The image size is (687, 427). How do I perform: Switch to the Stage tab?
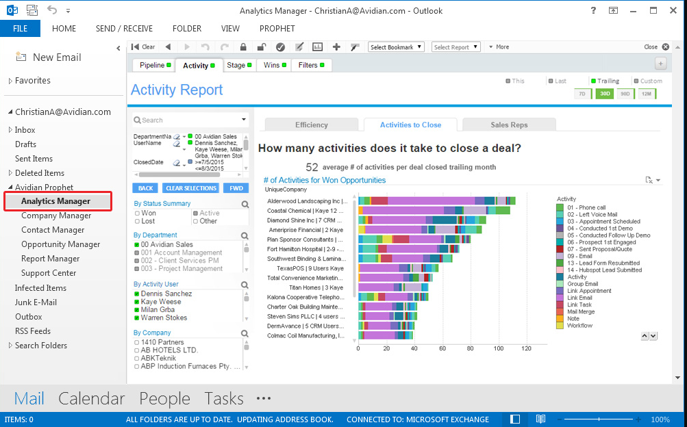tap(239, 65)
